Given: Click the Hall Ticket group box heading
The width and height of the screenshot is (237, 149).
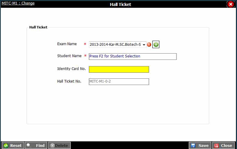Looking at the screenshot, I should [38, 27].
